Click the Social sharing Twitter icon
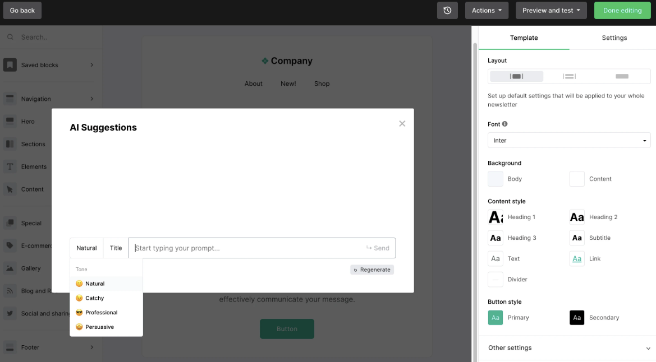656x362 pixels. click(x=10, y=313)
